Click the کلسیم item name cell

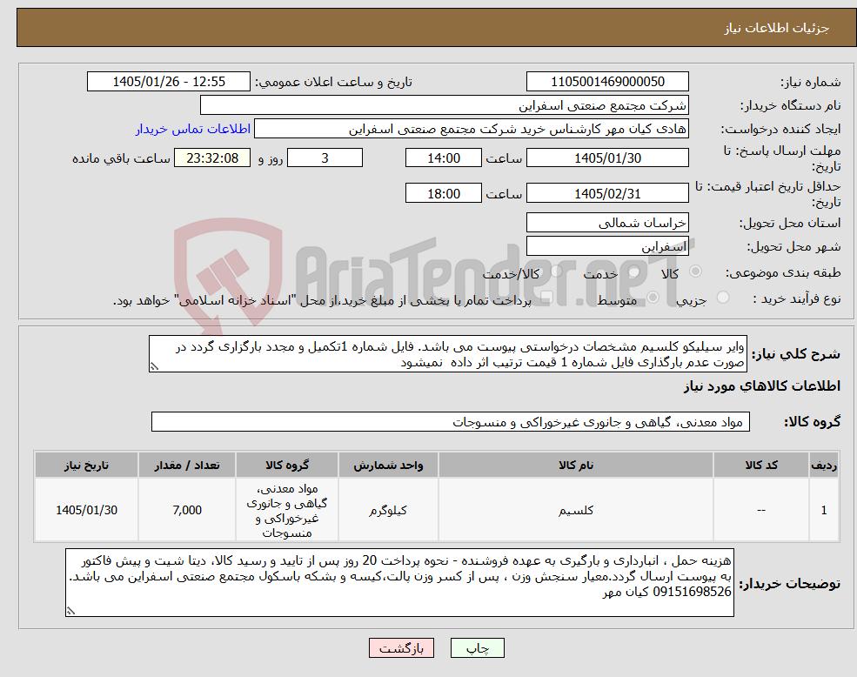[x=575, y=510]
